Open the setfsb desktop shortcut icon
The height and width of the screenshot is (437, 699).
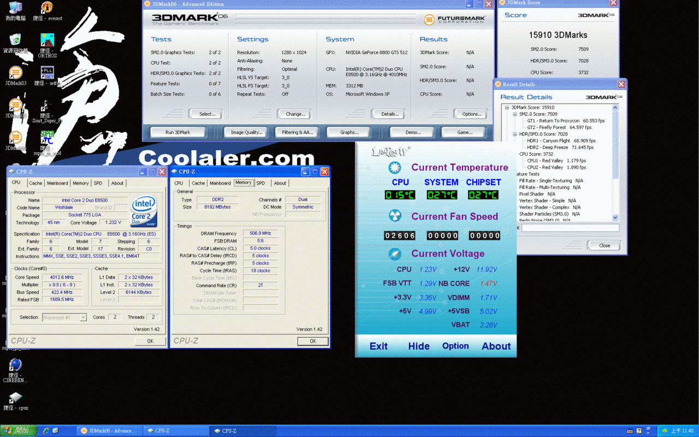tap(47, 73)
